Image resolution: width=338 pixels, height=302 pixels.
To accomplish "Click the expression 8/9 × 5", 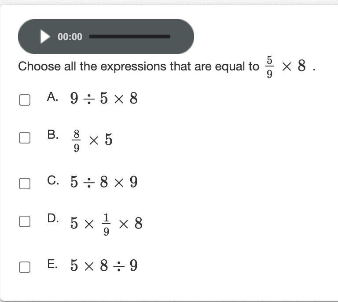I will [x=92, y=141].
